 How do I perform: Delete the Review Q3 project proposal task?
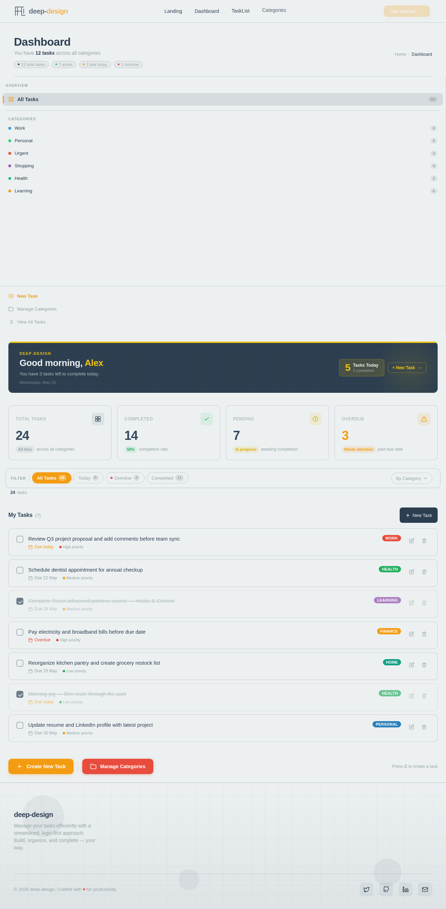(x=424, y=541)
